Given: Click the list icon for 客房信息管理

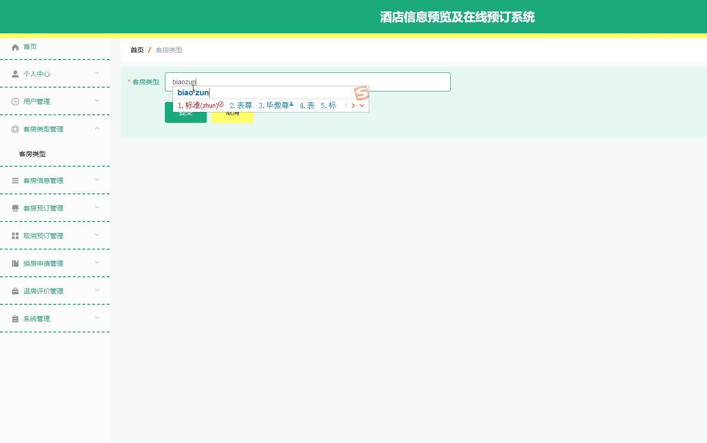Looking at the screenshot, I should tap(15, 181).
